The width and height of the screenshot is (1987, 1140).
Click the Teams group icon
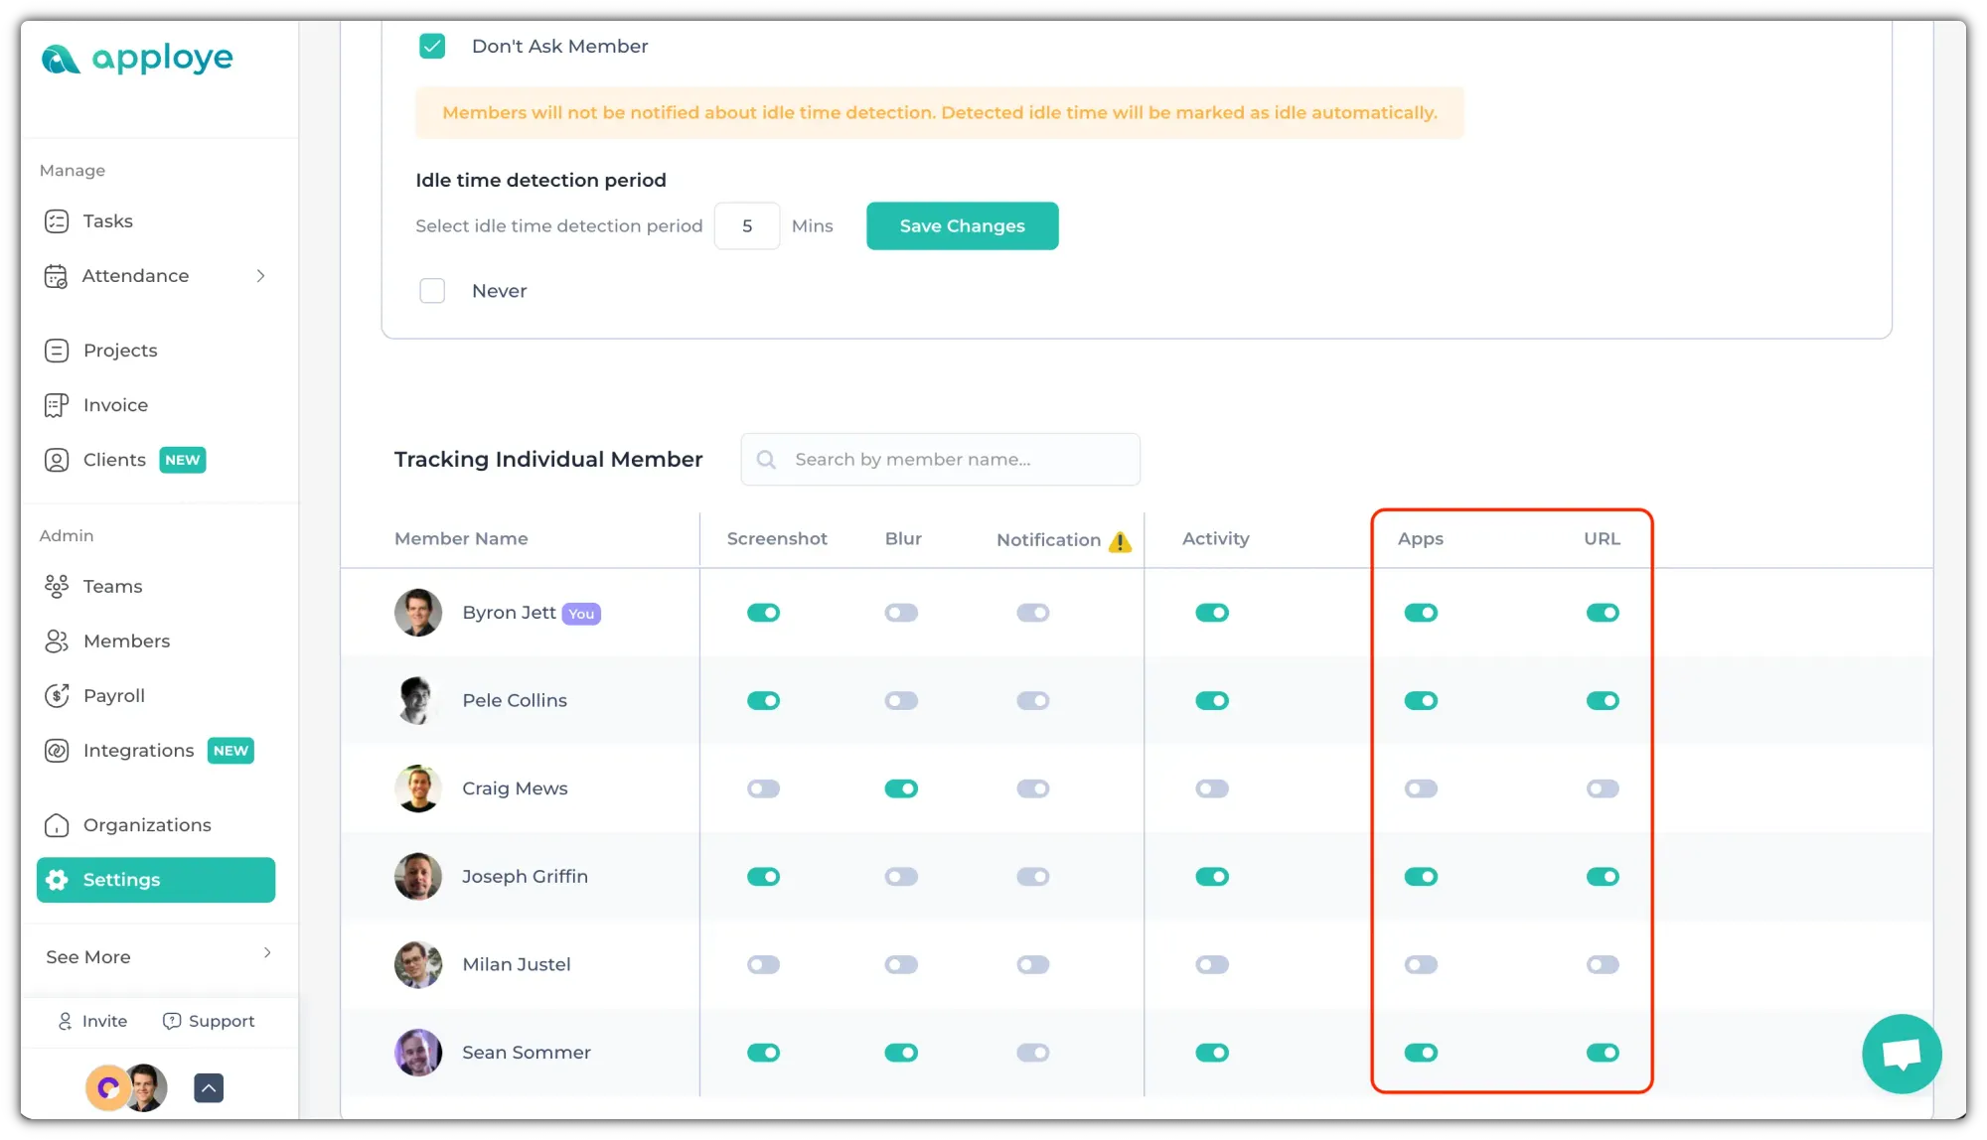(x=57, y=587)
